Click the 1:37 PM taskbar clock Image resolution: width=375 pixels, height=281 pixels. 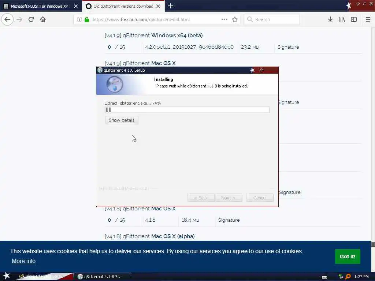point(361,277)
